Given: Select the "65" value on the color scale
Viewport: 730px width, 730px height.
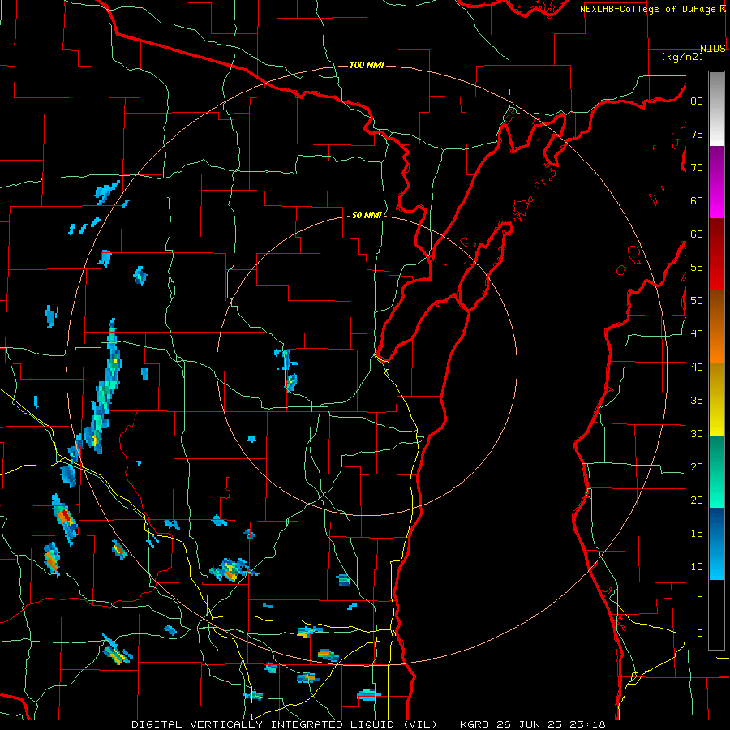Looking at the screenshot, I should point(697,200).
